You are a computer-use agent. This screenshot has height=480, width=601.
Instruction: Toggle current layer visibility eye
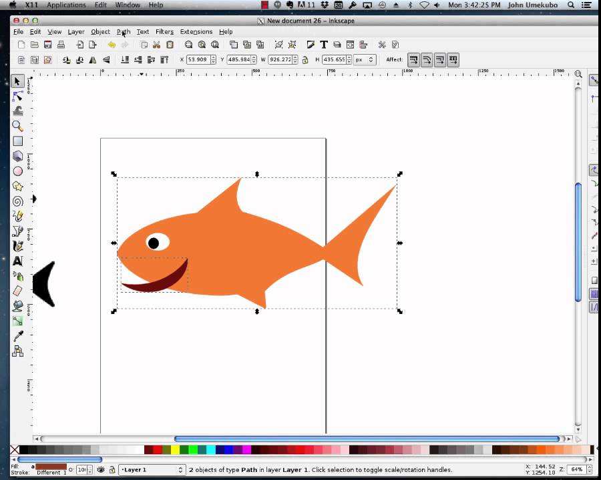[101, 470]
